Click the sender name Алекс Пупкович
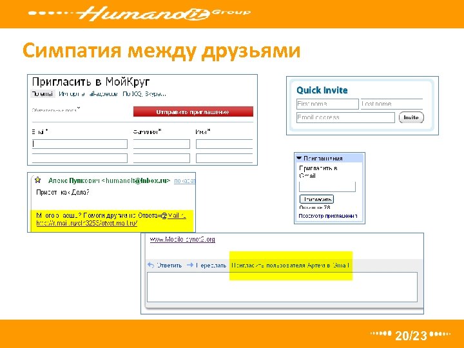The image size is (464, 348). point(74,180)
